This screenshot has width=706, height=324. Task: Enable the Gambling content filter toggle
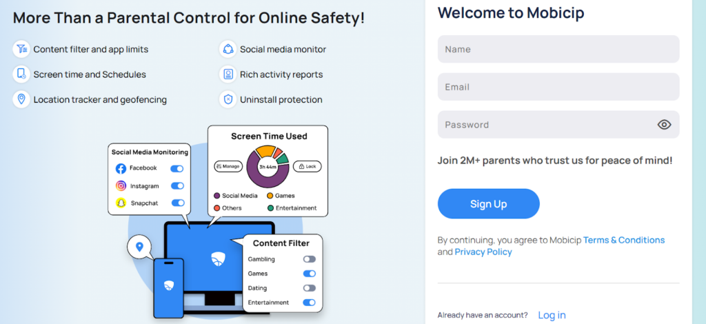click(x=309, y=259)
